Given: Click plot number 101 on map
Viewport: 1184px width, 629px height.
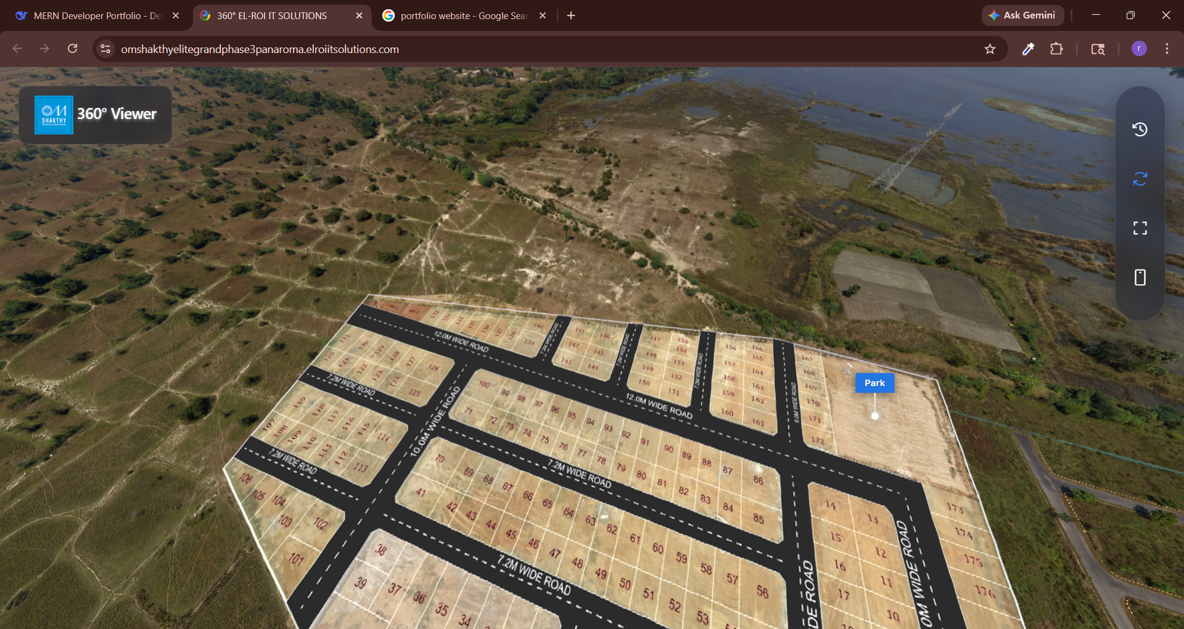Looking at the screenshot, I should tap(296, 559).
